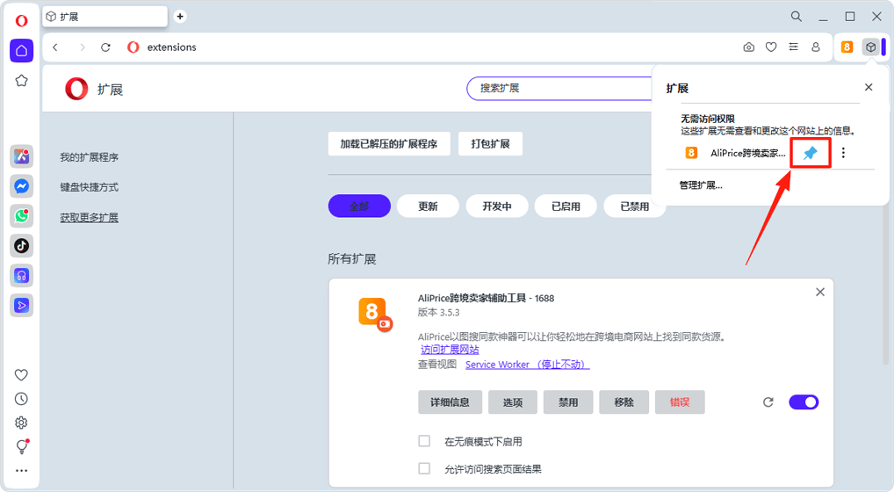Pin the AliPrice extension to toolbar
Viewport: 894px width, 492px height.
pyautogui.click(x=811, y=153)
